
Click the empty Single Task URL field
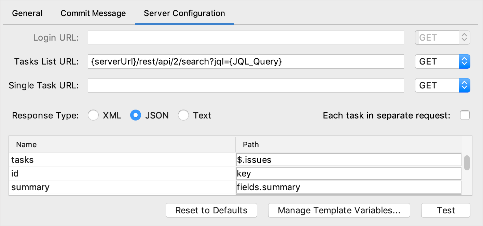(245, 85)
